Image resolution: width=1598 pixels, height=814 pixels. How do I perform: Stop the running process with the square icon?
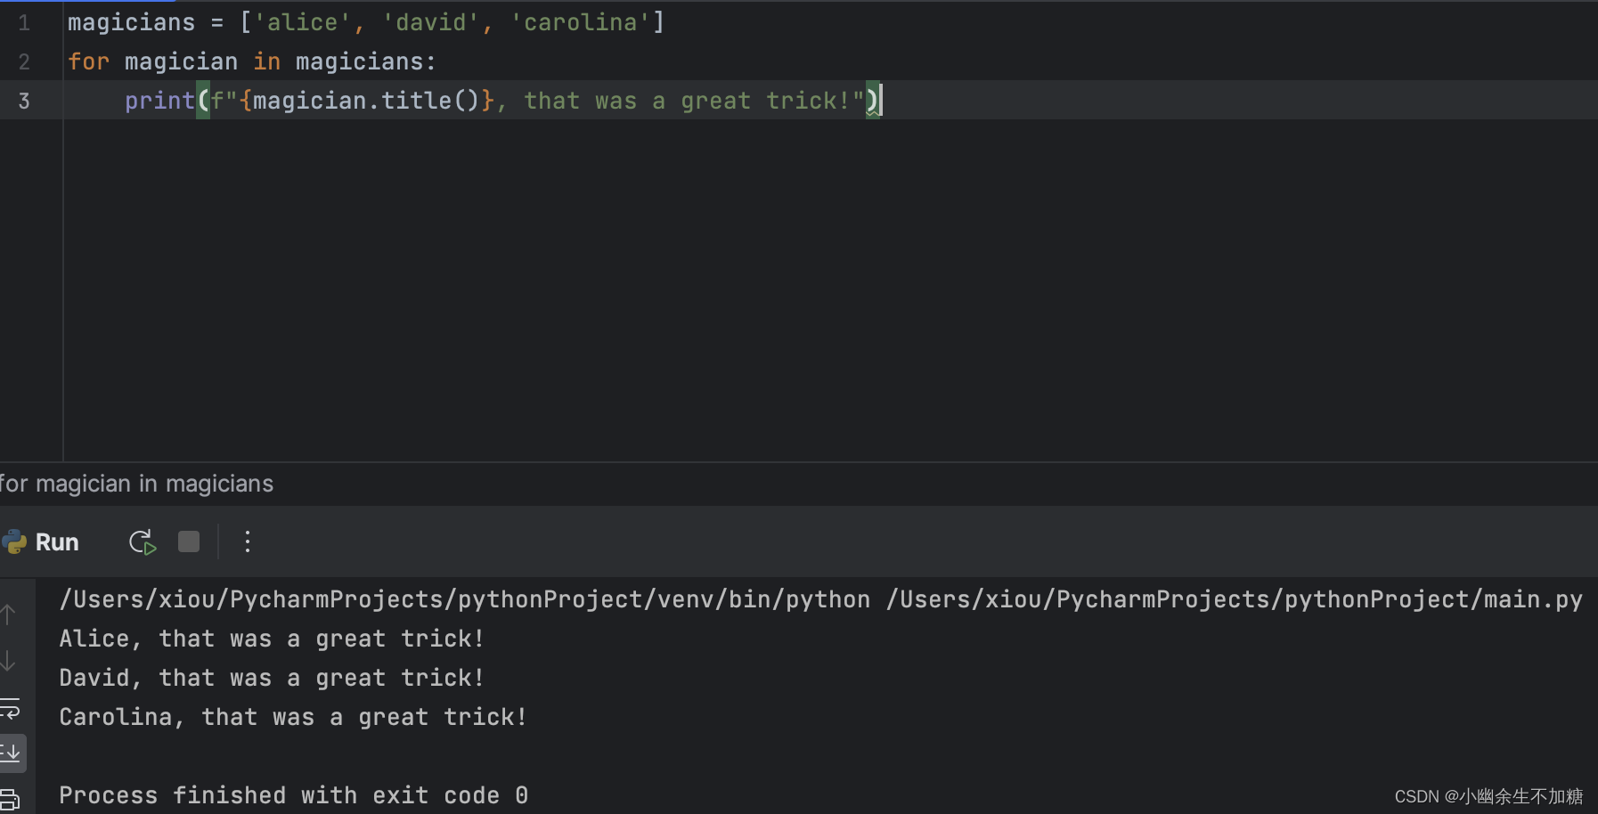189,541
